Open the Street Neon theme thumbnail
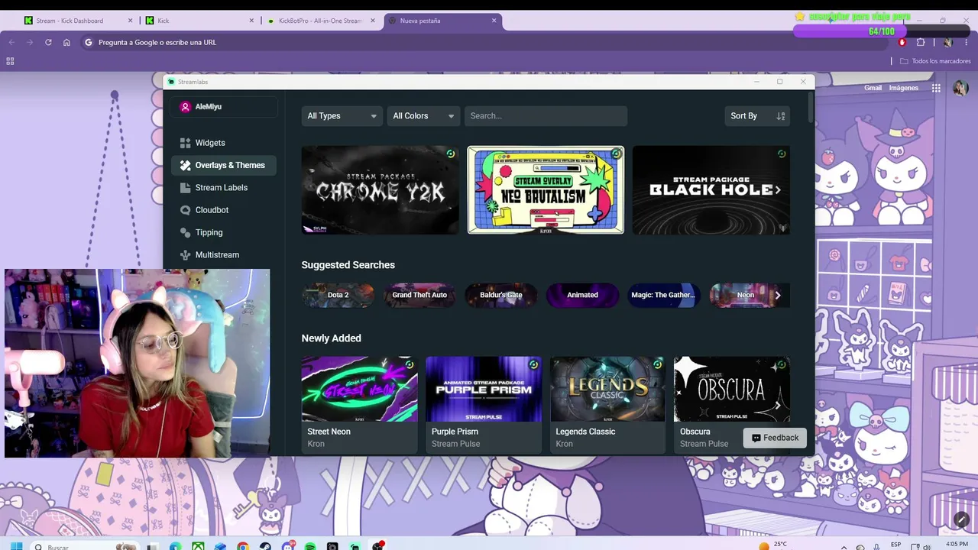The height and width of the screenshot is (550, 978). pyautogui.click(x=359, y=389)
